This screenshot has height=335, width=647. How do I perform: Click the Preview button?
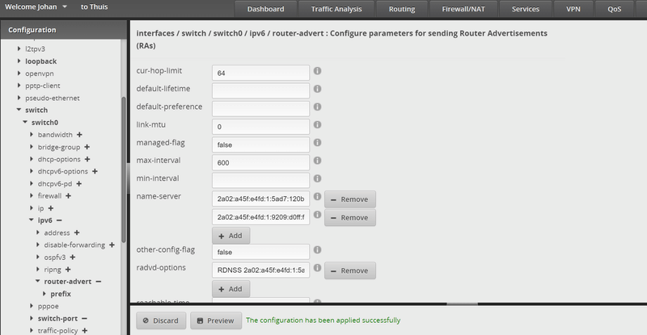pyautogui.click(x=216, y=320)
